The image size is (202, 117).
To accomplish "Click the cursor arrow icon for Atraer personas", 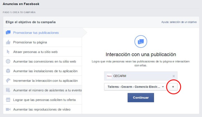I will [8, 52].
